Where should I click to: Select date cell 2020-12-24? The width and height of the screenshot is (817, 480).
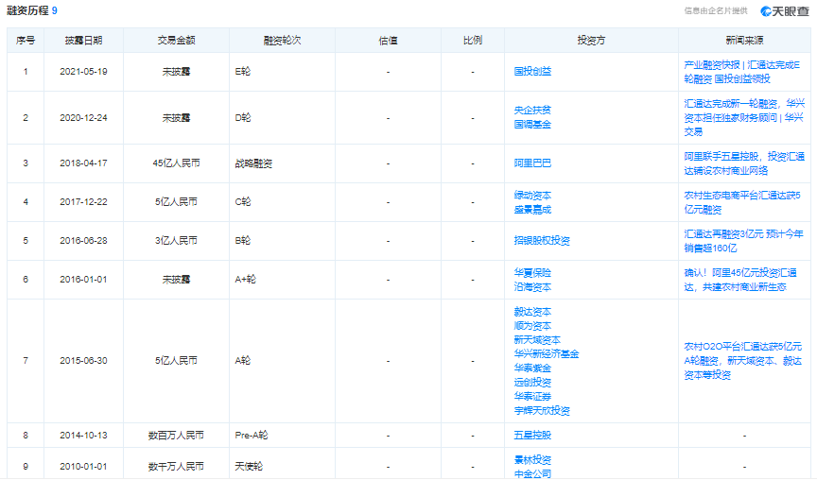(x=83, y=118)
